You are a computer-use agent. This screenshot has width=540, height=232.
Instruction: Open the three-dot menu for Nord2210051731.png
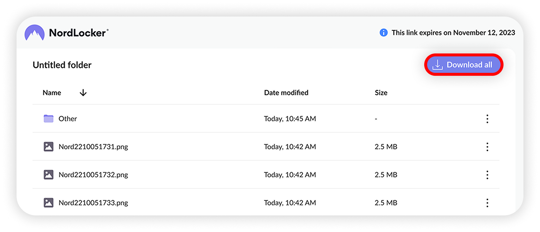click(x=487, y=147)
